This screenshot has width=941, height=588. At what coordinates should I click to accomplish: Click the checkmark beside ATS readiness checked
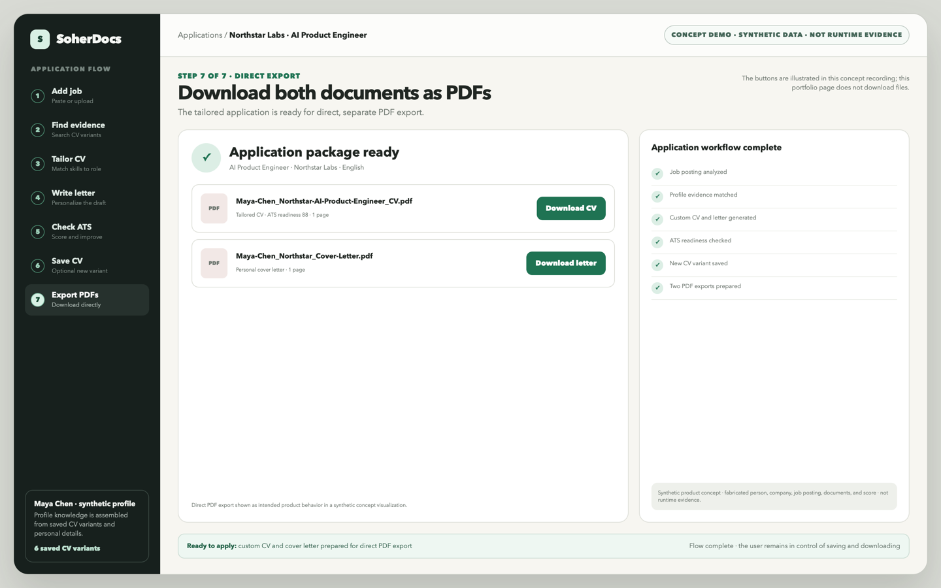tap(657, 242)
